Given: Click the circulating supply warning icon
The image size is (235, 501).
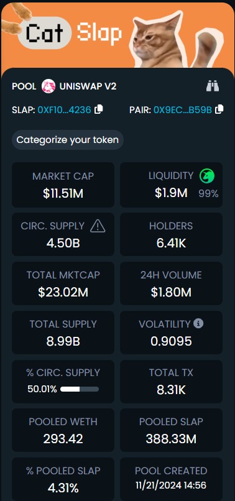Looking at the screenshot, I should (x=98, y=226).
